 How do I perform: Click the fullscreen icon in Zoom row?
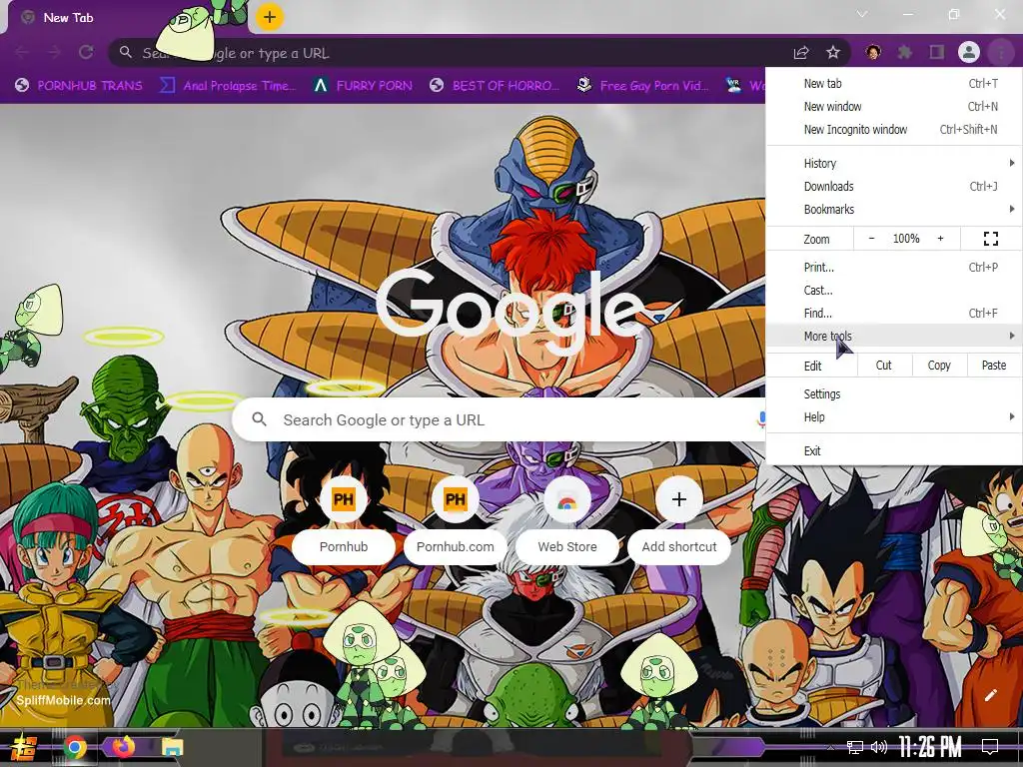click(x=990, y=239)
